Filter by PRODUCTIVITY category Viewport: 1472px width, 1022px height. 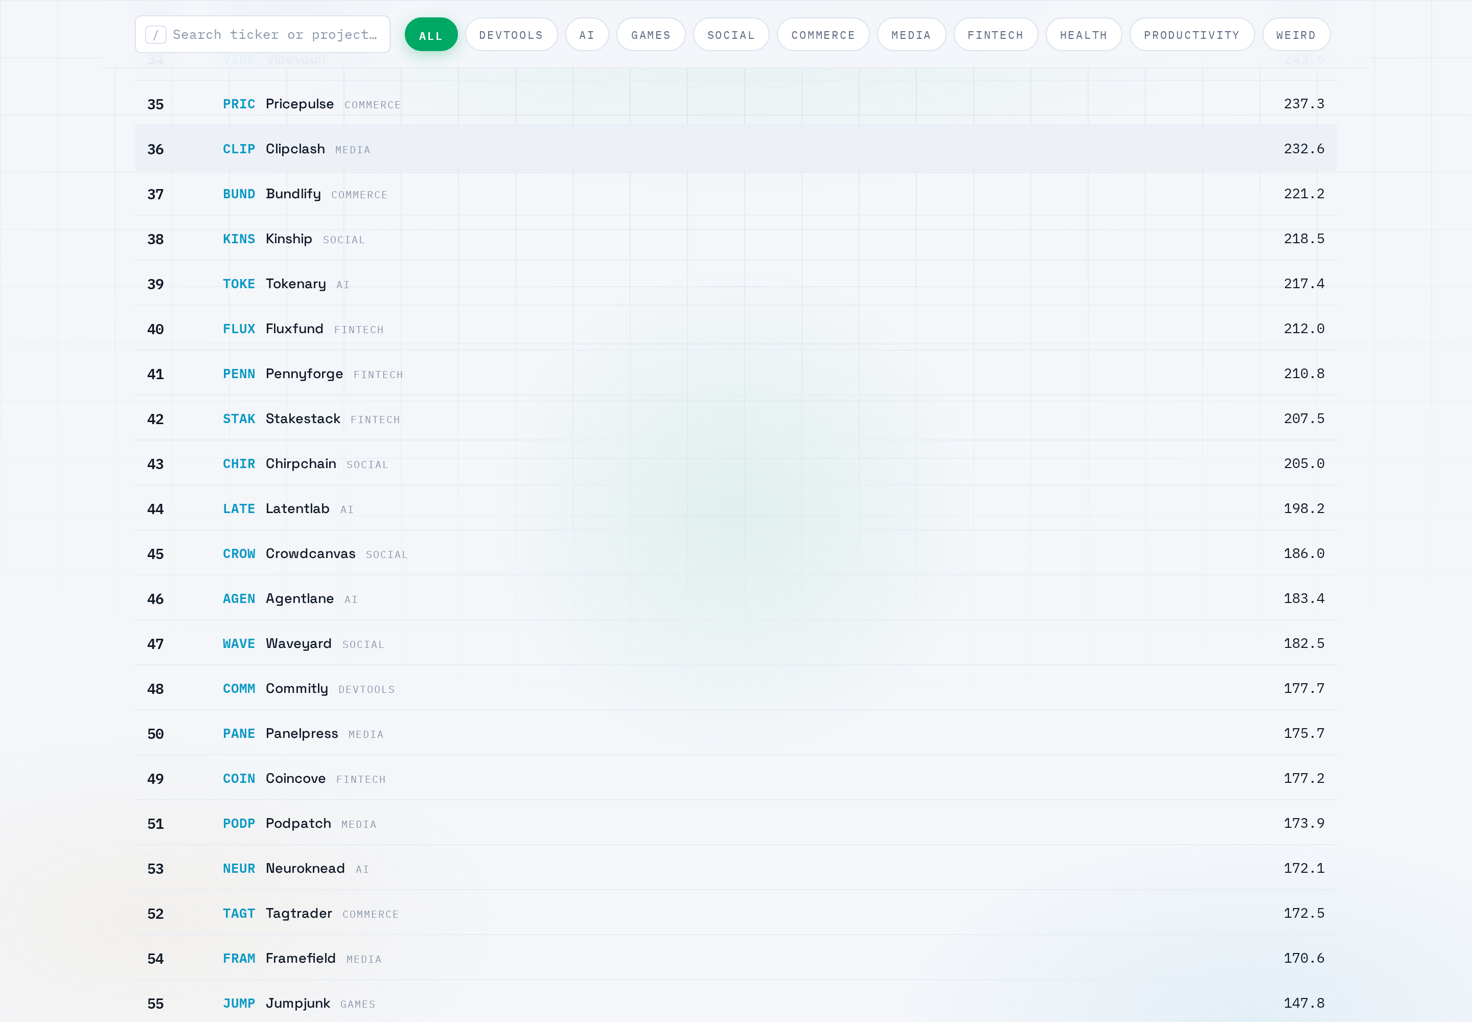[1192, 35]
